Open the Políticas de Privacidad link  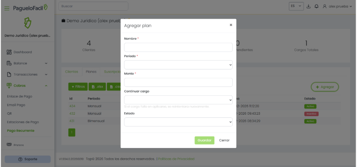[x=176, y=159]
